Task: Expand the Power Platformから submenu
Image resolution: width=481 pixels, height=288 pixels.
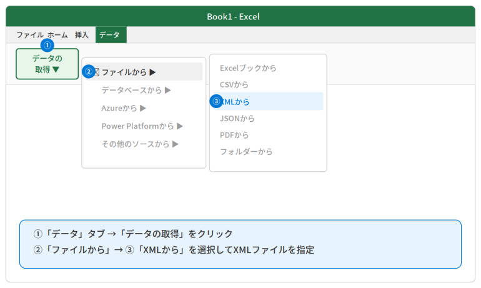Action: pos(144,126)
